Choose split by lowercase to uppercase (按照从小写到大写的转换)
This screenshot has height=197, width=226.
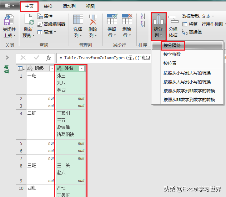187,73
